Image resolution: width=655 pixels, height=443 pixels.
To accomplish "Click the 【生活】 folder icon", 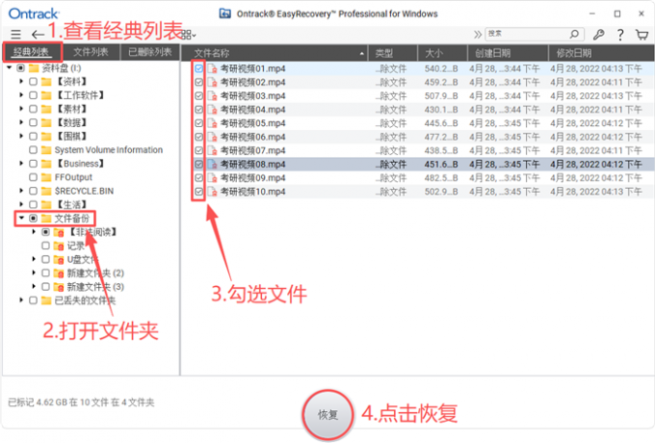I will (46, 204).
